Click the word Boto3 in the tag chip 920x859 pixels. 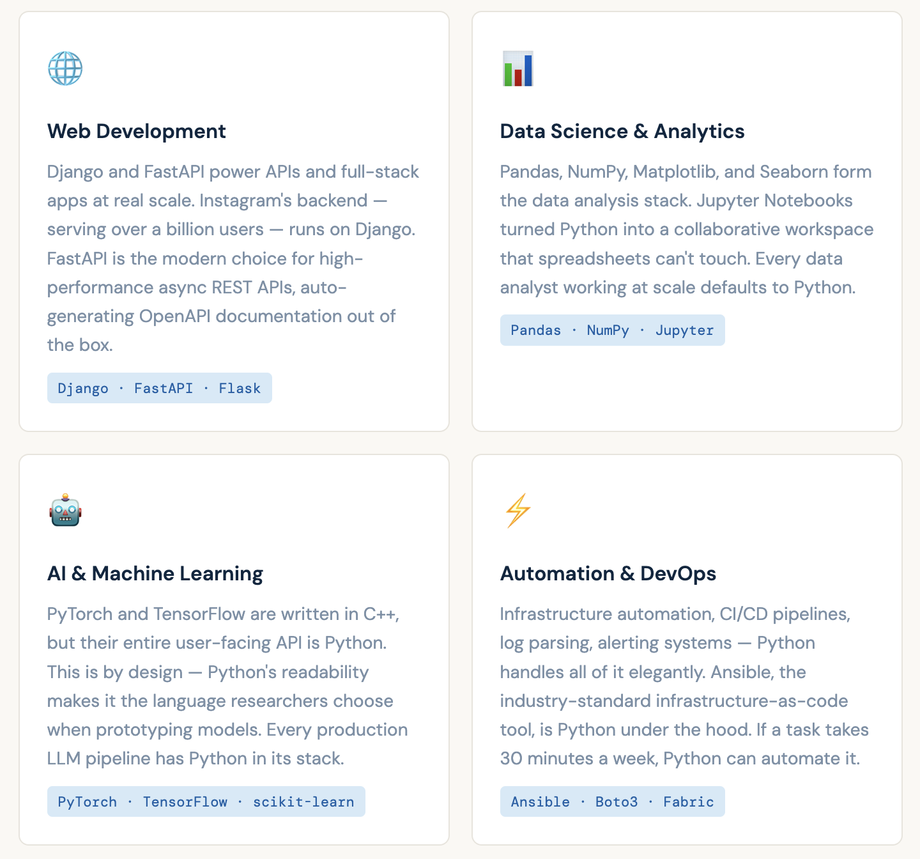pyautogui.click(x=617, y=801)
